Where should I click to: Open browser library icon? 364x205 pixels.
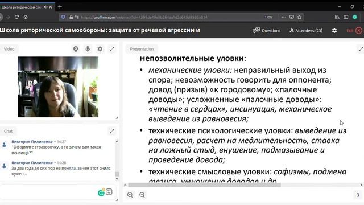tap(337, 17)
